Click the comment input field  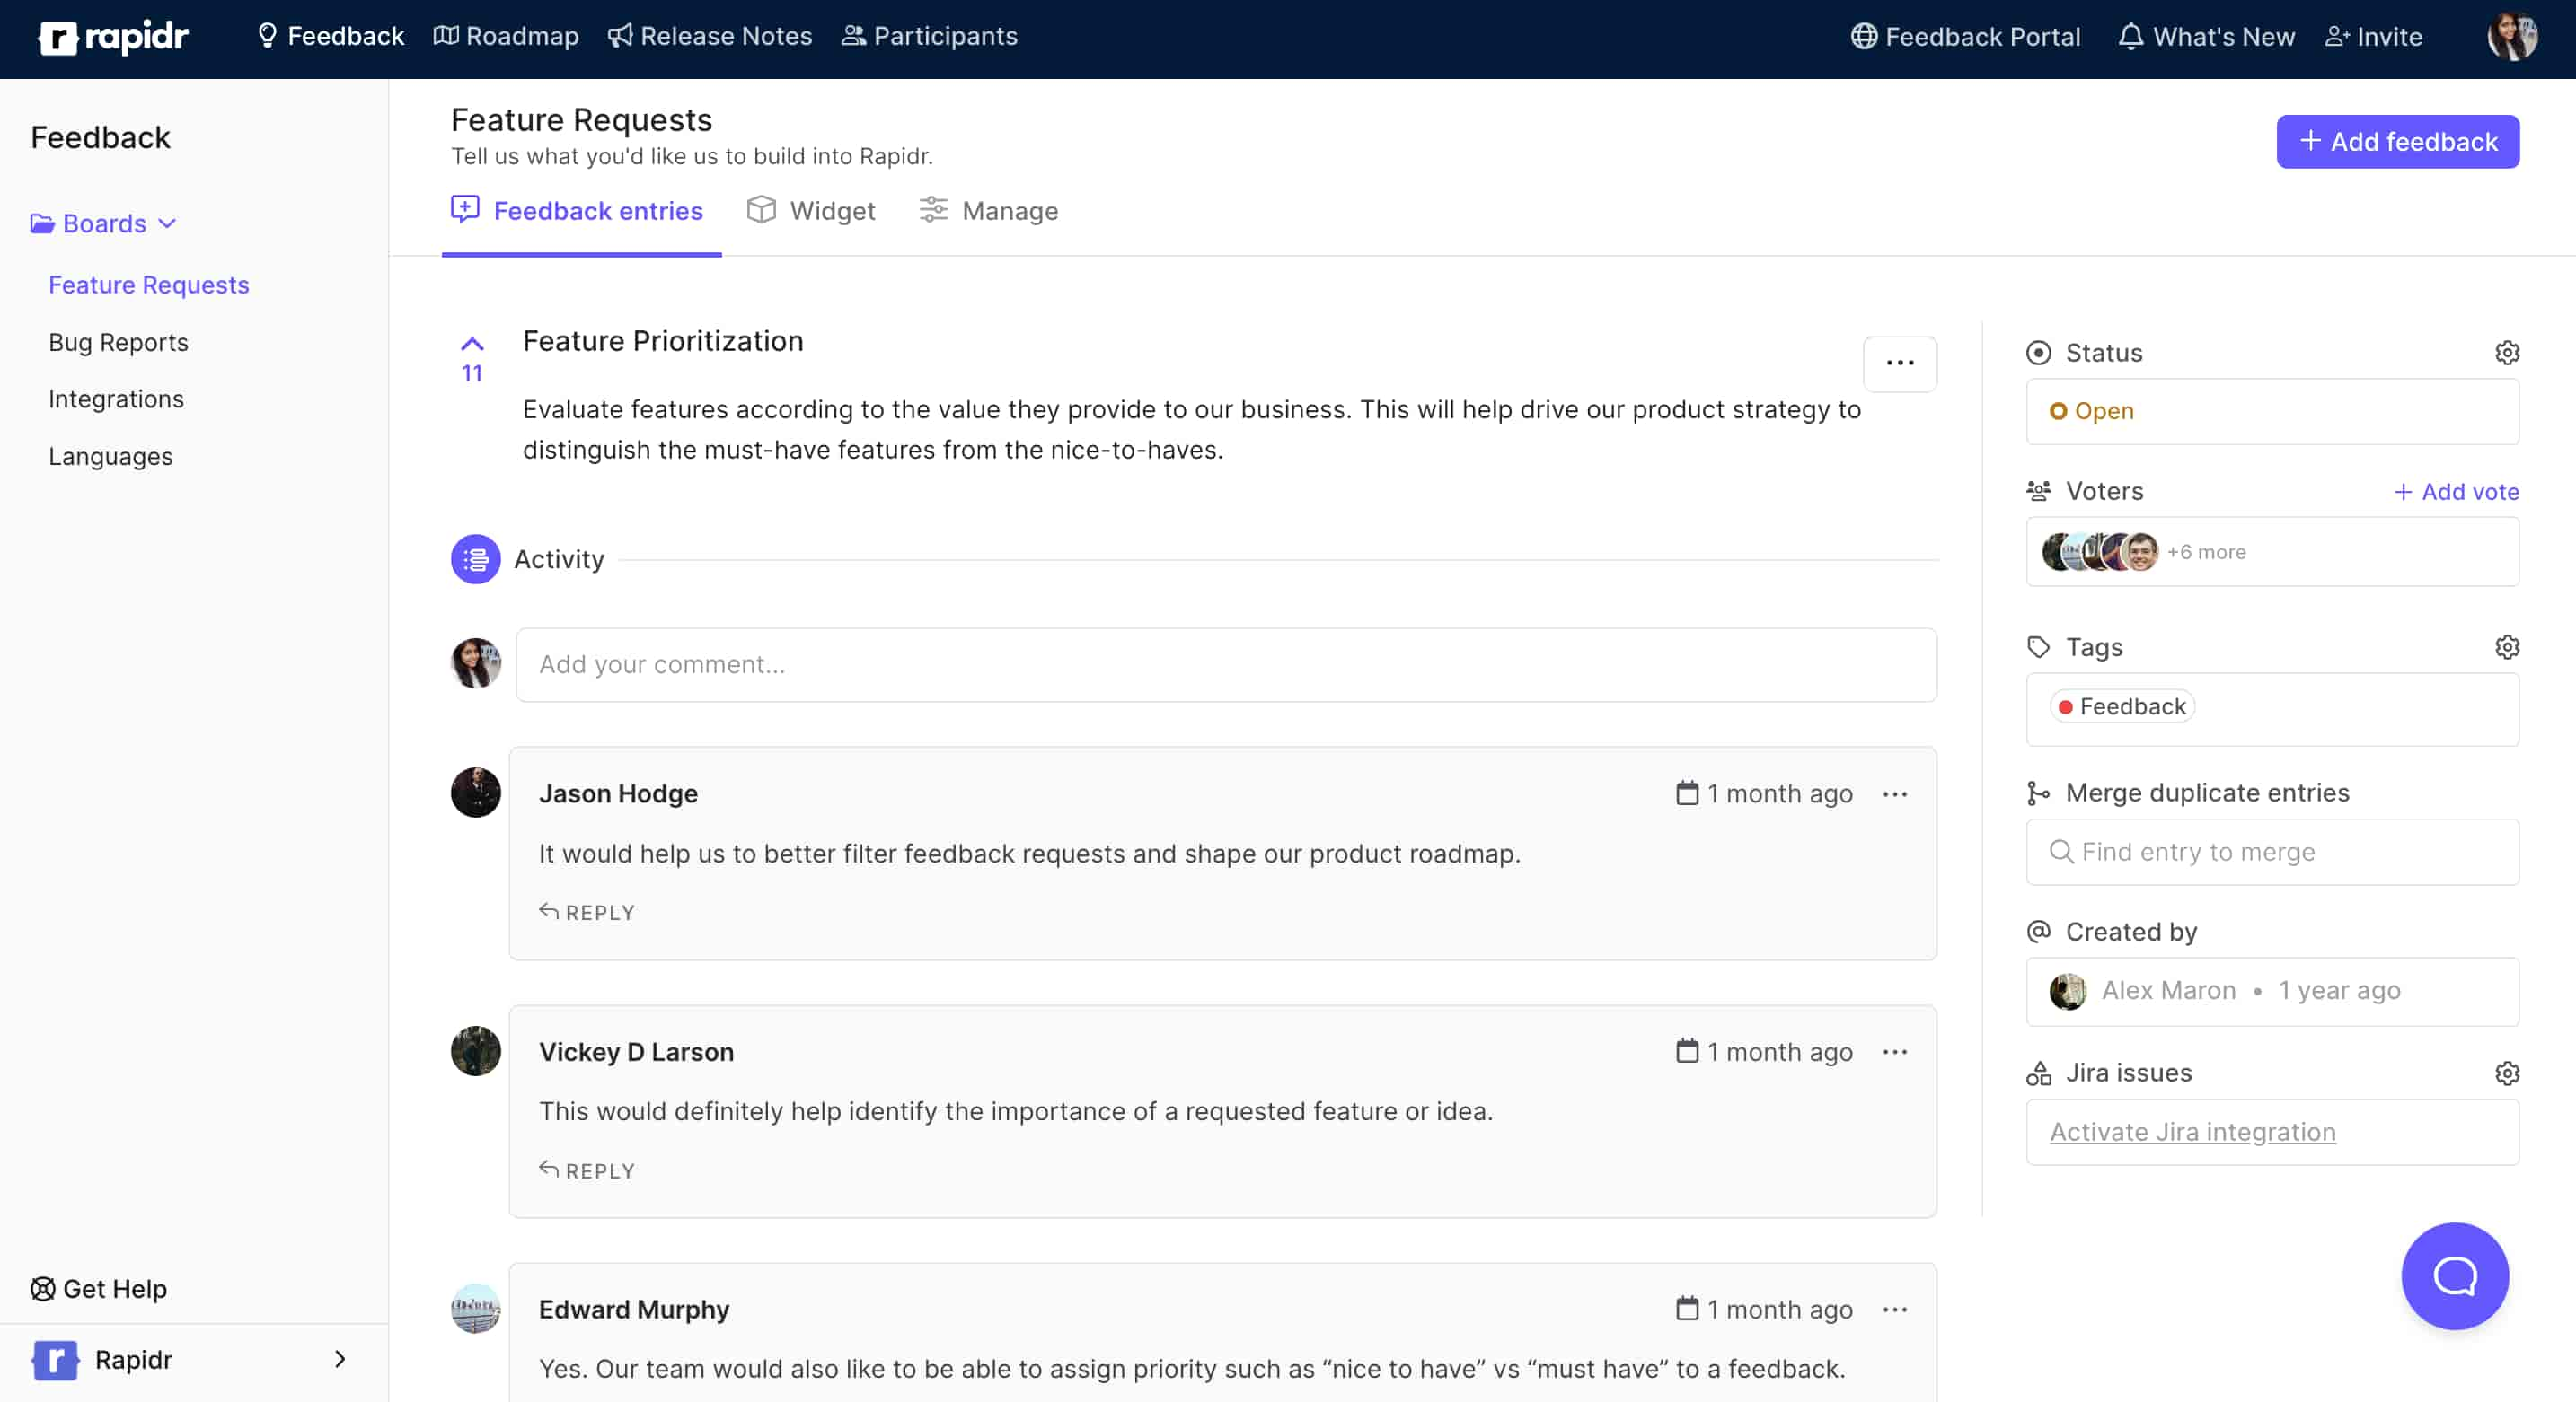click(1225, 663)
